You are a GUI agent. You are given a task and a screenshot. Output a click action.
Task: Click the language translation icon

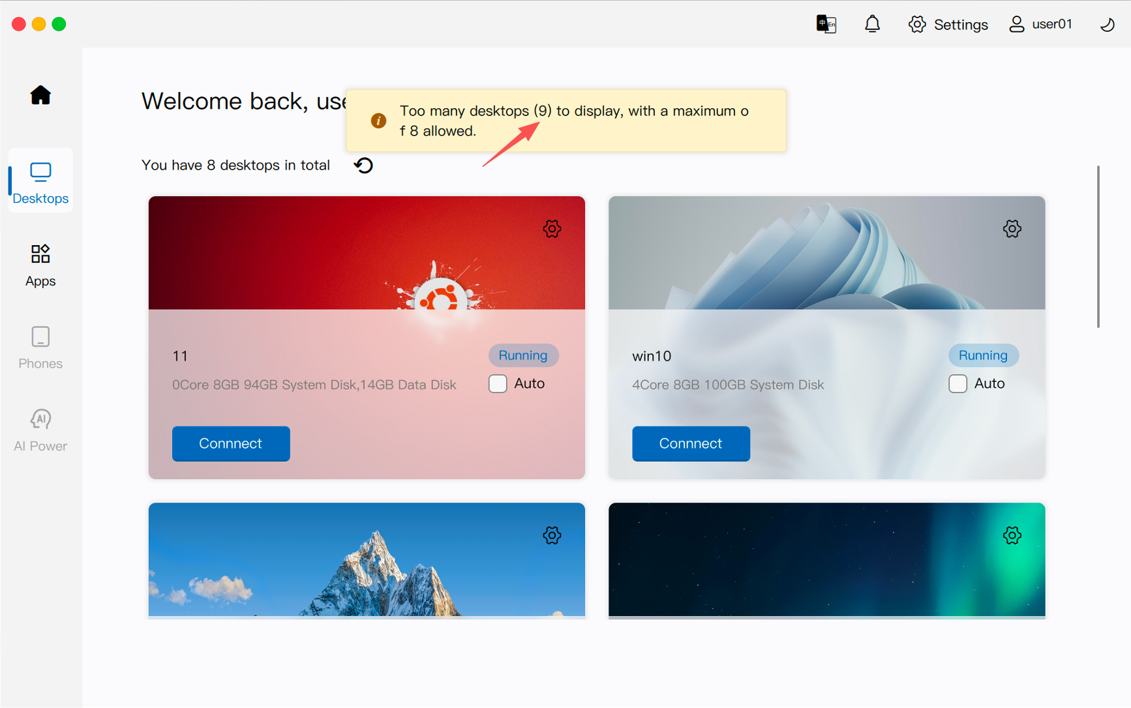pos(826,24)
